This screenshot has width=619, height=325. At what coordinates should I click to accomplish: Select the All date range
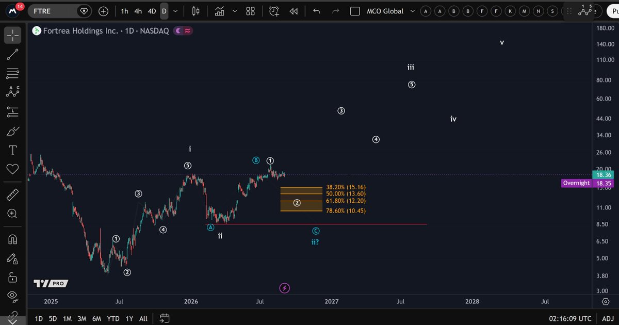coord(143,319)
